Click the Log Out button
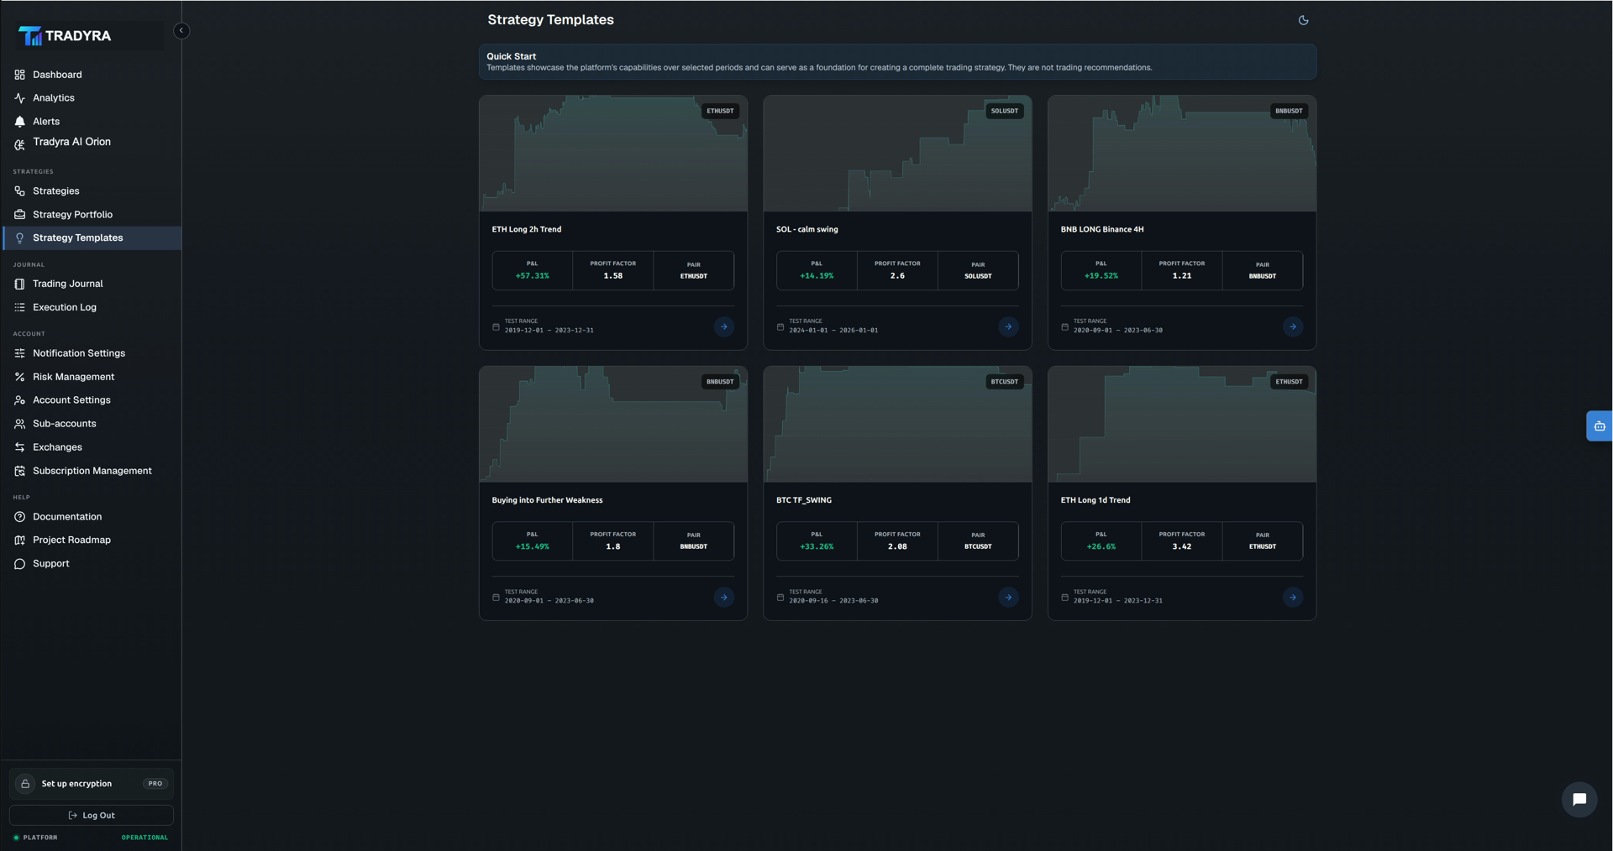1613x851 pixels. click(92, 816)
